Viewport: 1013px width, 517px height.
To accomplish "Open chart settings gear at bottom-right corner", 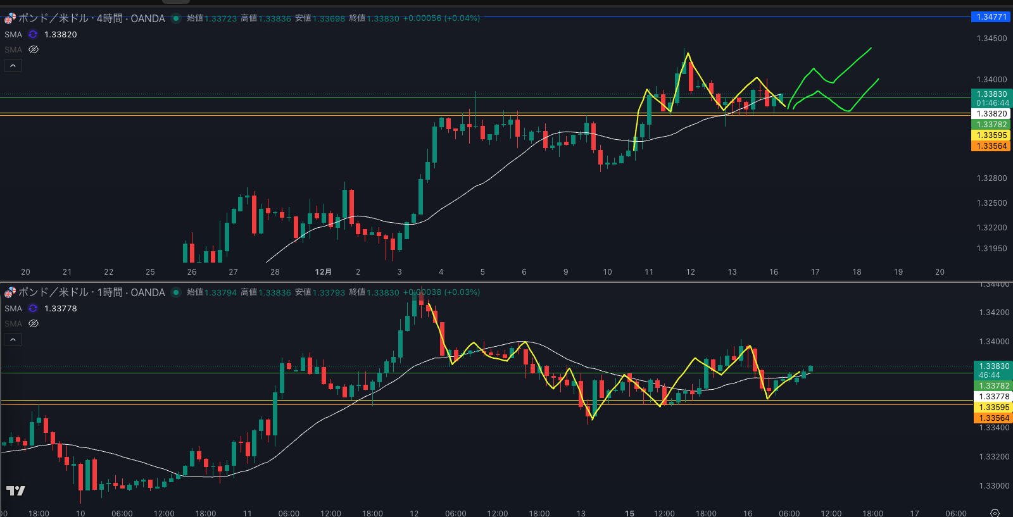I will click(x=995, y=513).
